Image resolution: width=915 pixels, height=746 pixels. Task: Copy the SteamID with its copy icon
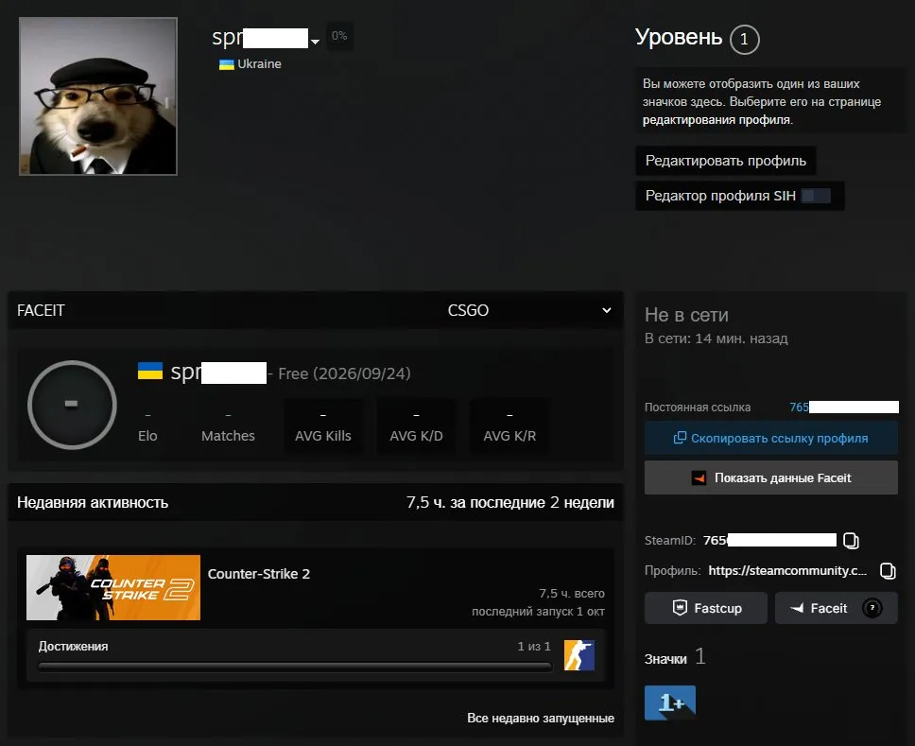click(x=851, y=541)
